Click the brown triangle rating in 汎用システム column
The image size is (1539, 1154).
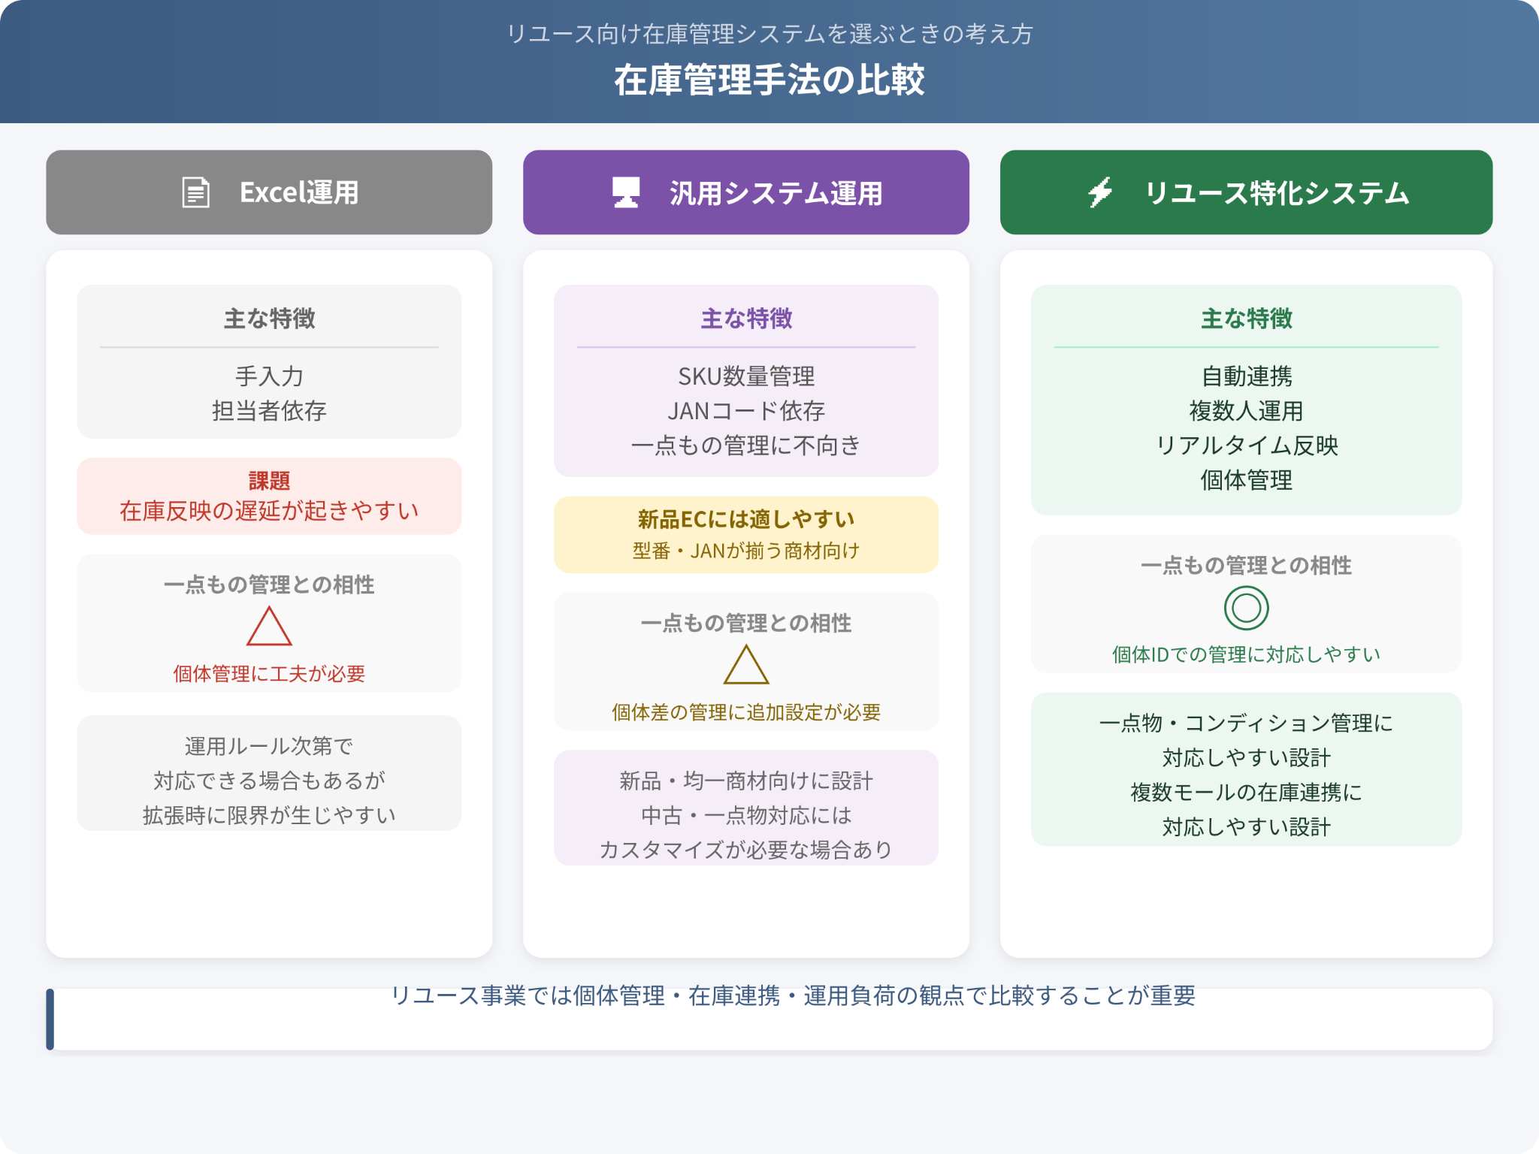746,665
